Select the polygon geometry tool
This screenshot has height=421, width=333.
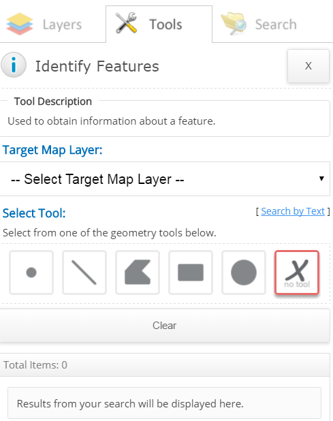click(138, 272)
